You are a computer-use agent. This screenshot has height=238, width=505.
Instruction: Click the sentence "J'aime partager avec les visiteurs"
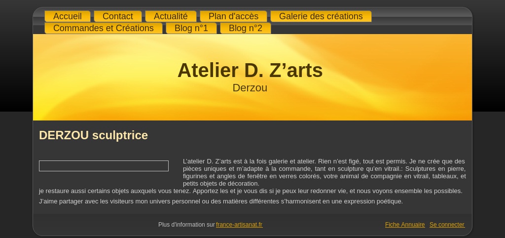[221, 201]
